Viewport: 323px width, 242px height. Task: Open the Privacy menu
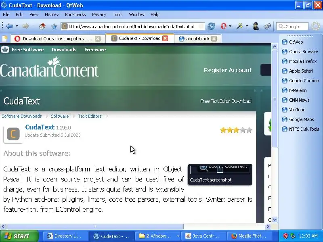coord(99,15)
